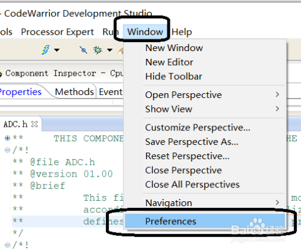Viewport: 301px width, 250px height.
Task: Open the Processor Expert menu
Action: click(x=57, y=32)
